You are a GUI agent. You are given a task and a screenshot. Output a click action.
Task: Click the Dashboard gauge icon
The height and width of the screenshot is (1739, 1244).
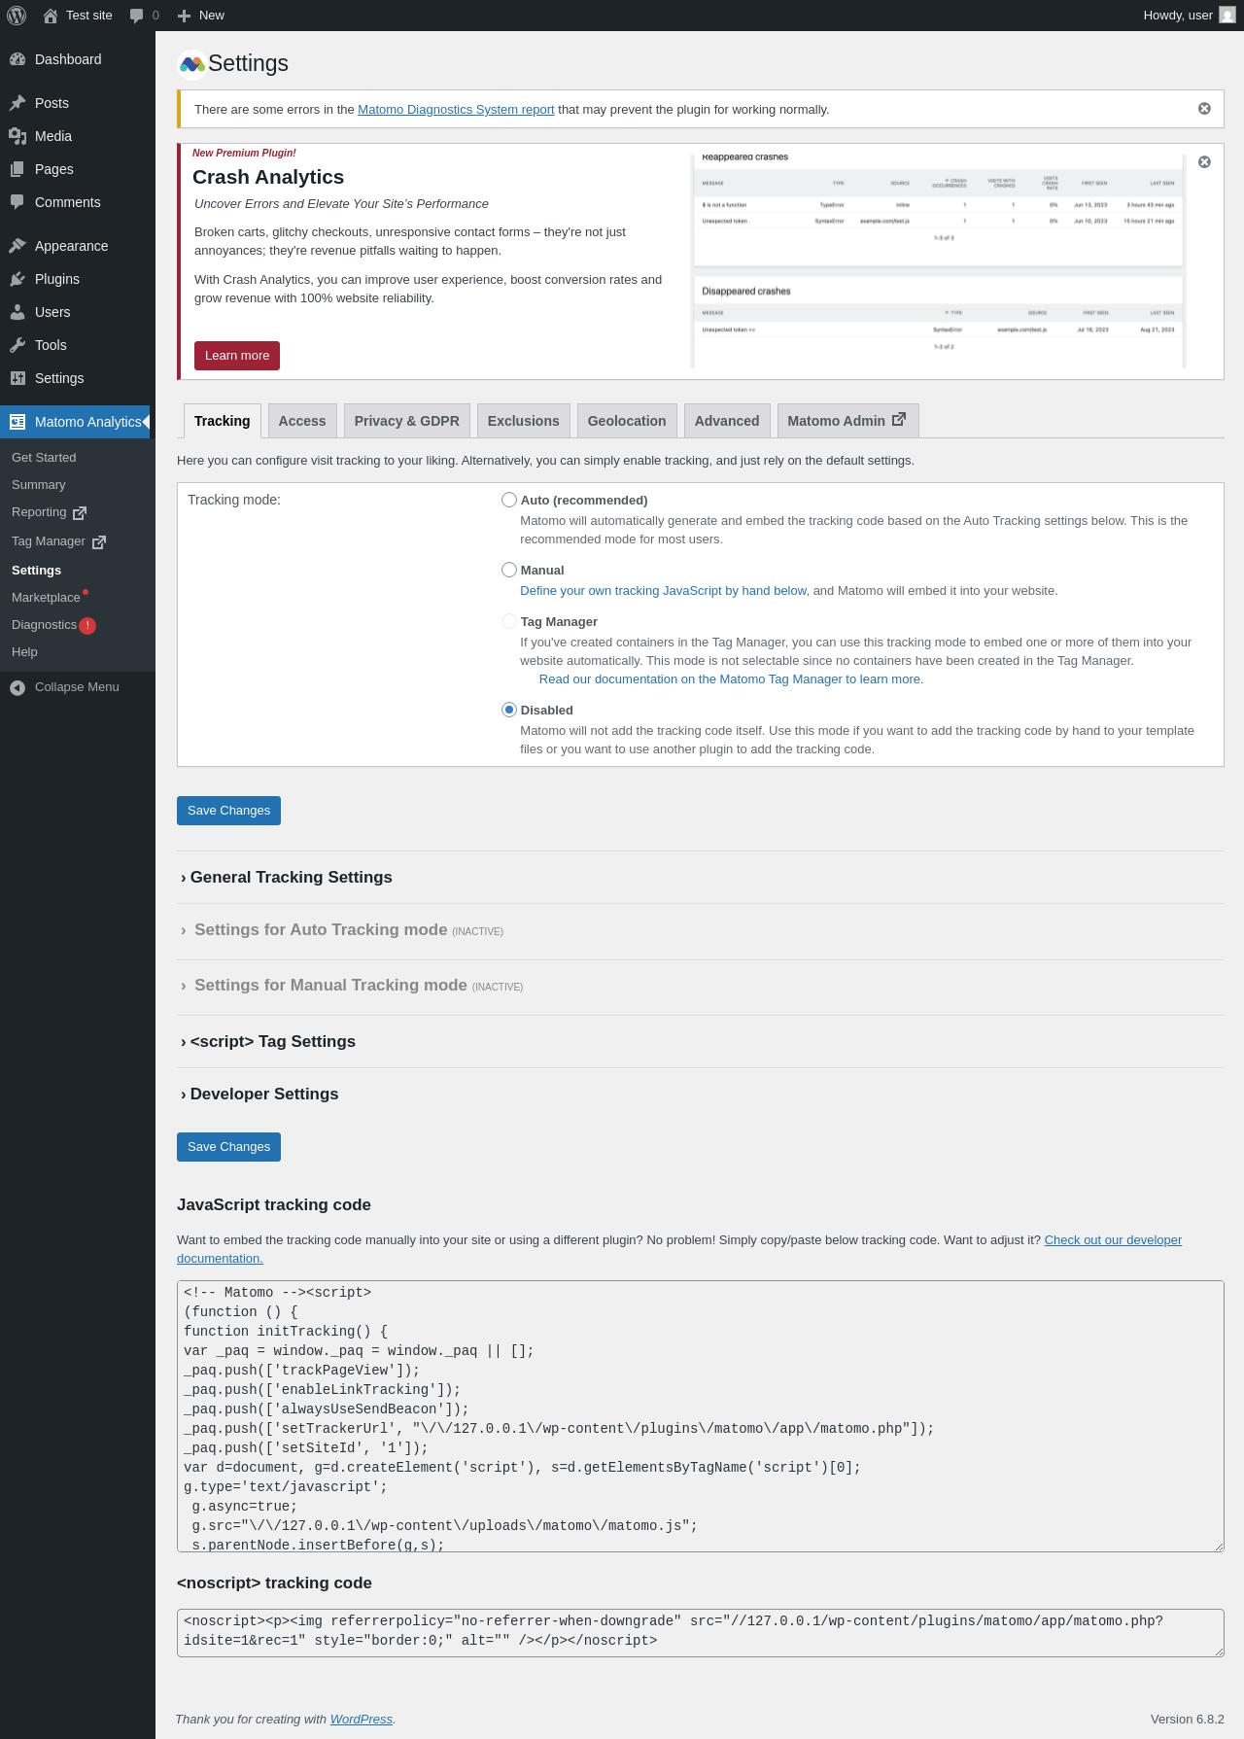click(17, 59)
